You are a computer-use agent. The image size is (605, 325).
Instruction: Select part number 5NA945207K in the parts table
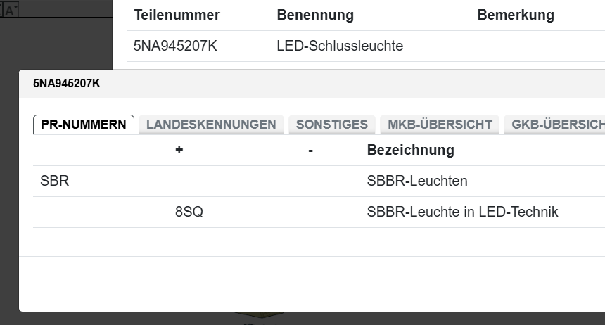pos(174,46)
